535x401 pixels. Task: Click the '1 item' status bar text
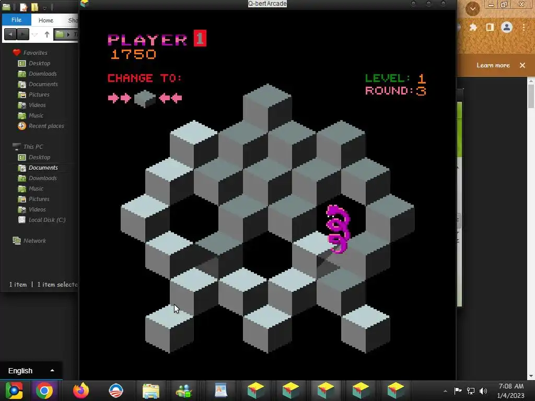(x=18, y=285)
